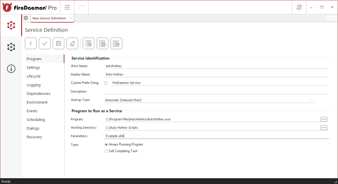Open the info about sidebar icon

pos(11,69)
